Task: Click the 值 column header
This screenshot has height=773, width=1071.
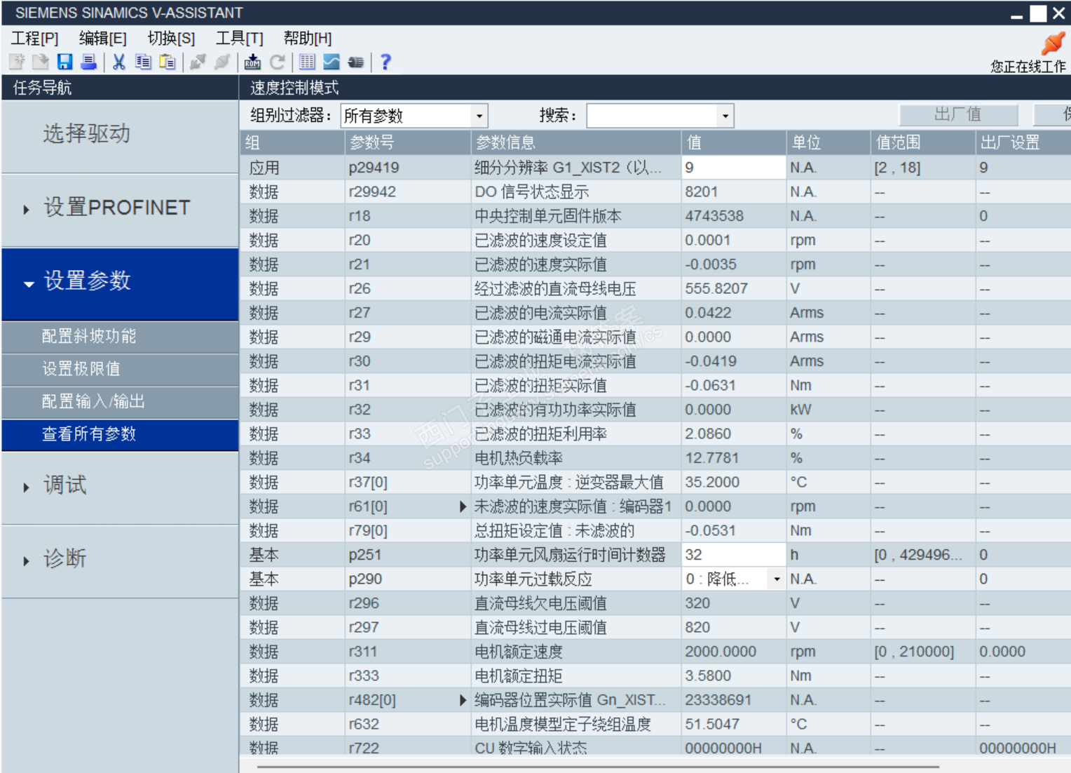Action: [x=734, y=142]
